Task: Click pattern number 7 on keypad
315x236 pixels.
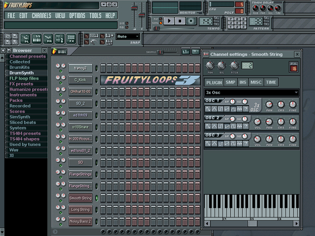Action: [231, 19]
